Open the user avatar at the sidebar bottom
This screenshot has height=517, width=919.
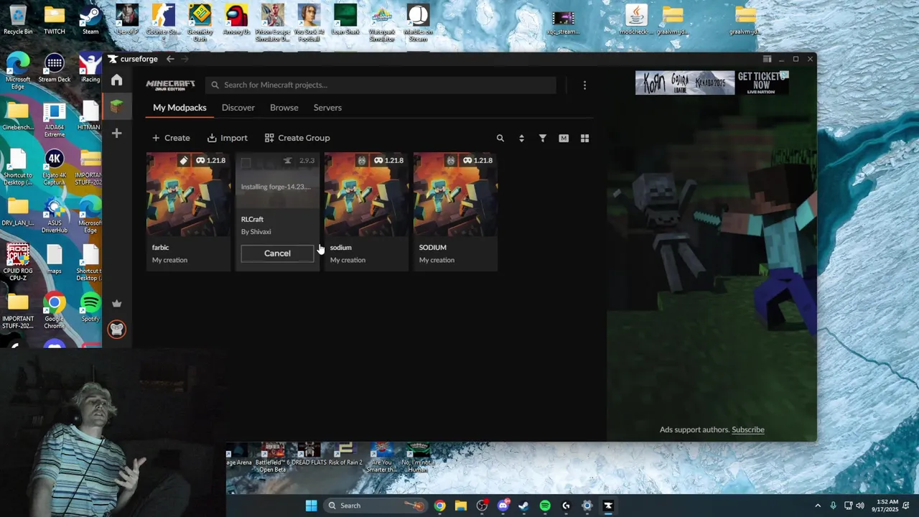[116, 330]
